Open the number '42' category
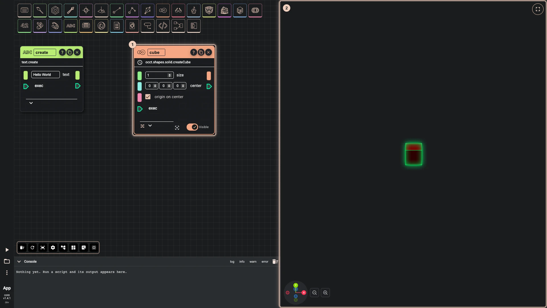547x308 pixels. [x=25, y=26]
